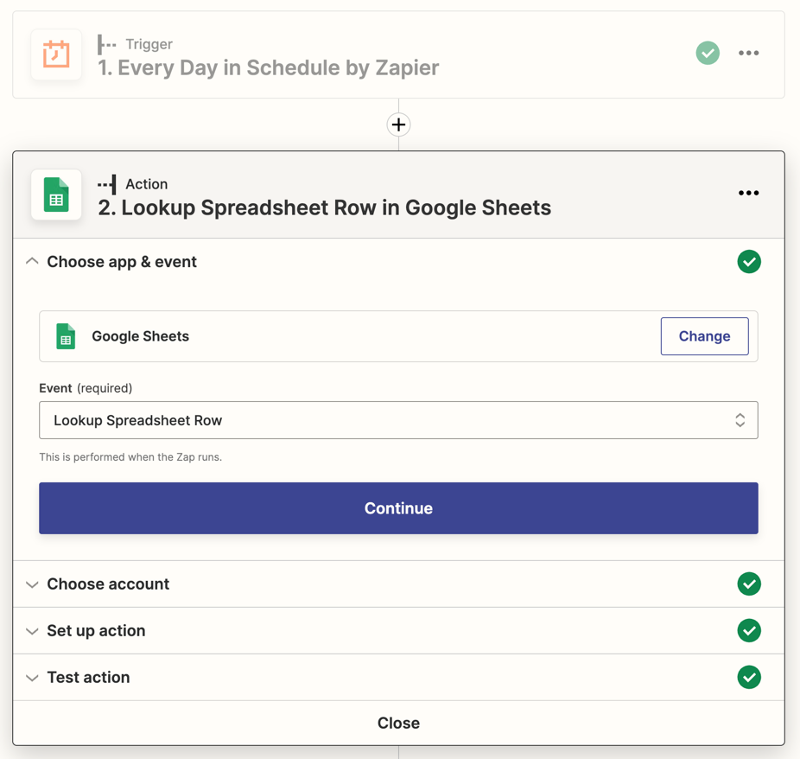Click the trigger step green checkmark

pos(708,54)
